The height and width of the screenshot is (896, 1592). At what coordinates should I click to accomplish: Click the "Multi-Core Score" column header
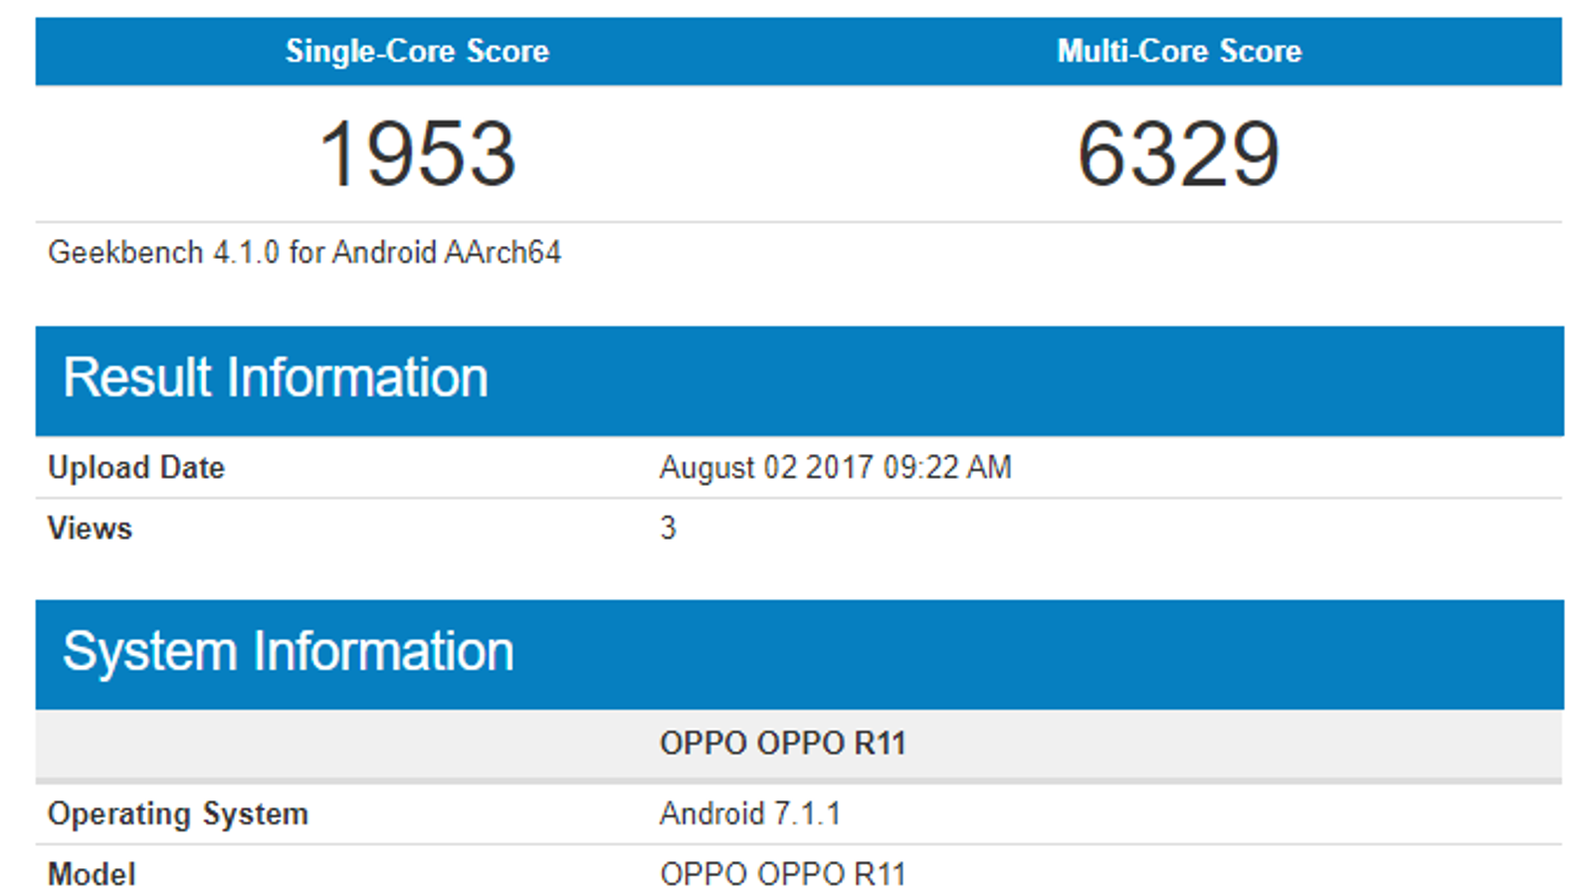coord(1179,51)
